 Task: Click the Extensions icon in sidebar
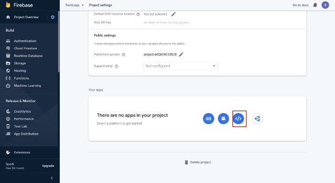click(8, 152)
